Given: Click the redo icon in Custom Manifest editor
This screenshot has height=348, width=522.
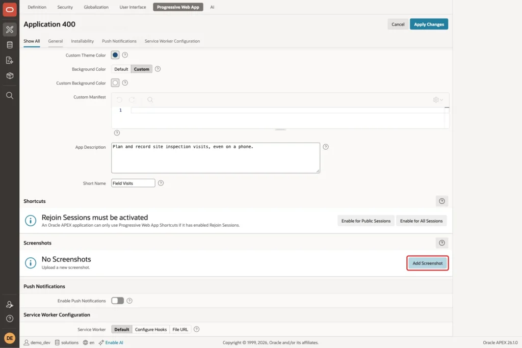Looking at the screenshot, I should click(x=132, y=99).
